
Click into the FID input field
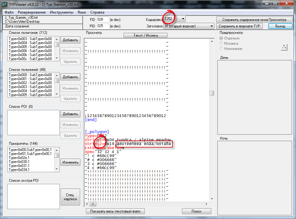point(103,19)
